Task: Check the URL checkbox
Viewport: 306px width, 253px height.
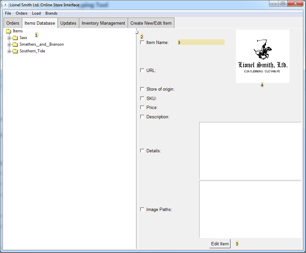Action: [x=142, y=70]
